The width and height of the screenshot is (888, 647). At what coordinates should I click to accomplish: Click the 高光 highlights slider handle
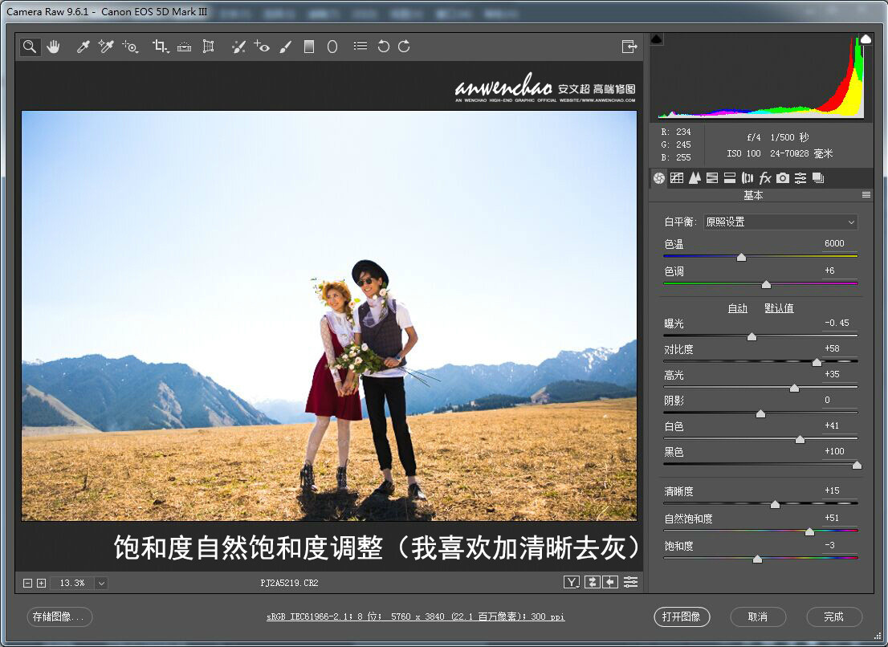(x=794, y=389)
